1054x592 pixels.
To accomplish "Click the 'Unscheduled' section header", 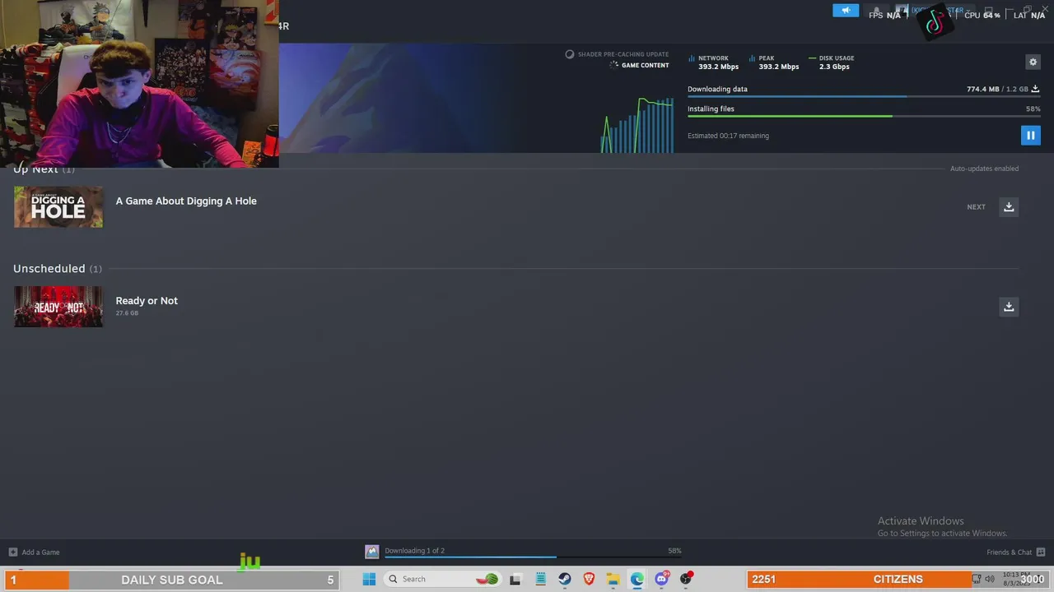I will pos(49,269).
